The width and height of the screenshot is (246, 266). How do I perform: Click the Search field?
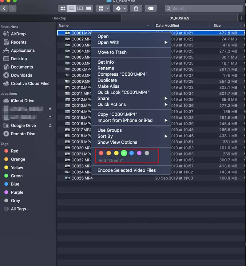[x=203, y=8]
